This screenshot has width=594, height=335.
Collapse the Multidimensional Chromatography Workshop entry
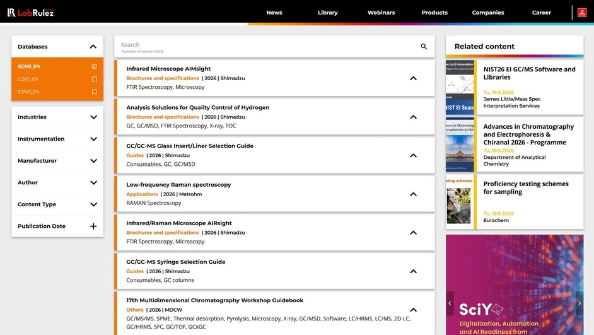(x=413, y=310)
